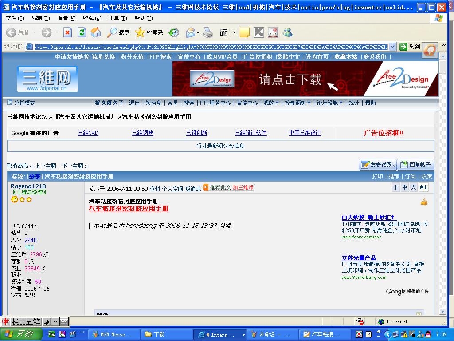Screen dimensions: 454x341
Task: Click the help question-mark tray icon
Action: 368,334
